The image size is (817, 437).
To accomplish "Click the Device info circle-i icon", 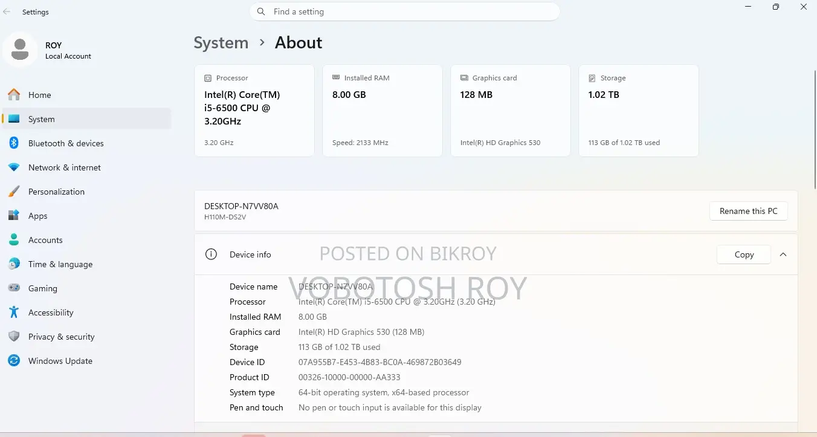I will pyautogui.click(x=211, y=254).
